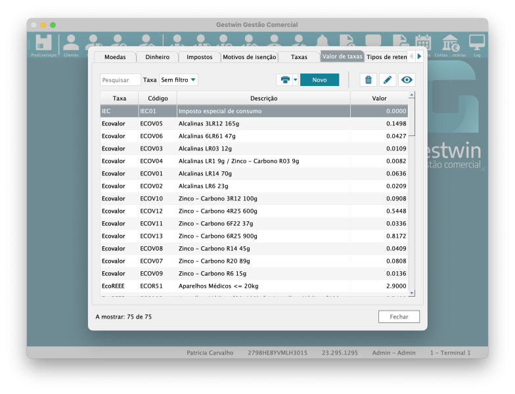Image resolution: width=515 pixels, height=394 pixels.
Task: Click the Novo button
Action: click(x=319, y=80)
